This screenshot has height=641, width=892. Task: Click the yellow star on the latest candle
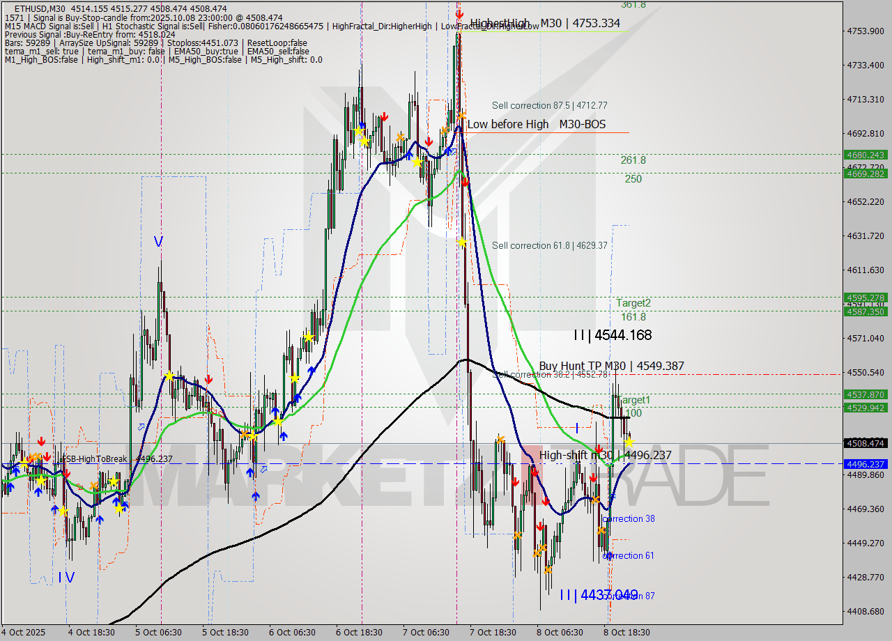point(629,442)
